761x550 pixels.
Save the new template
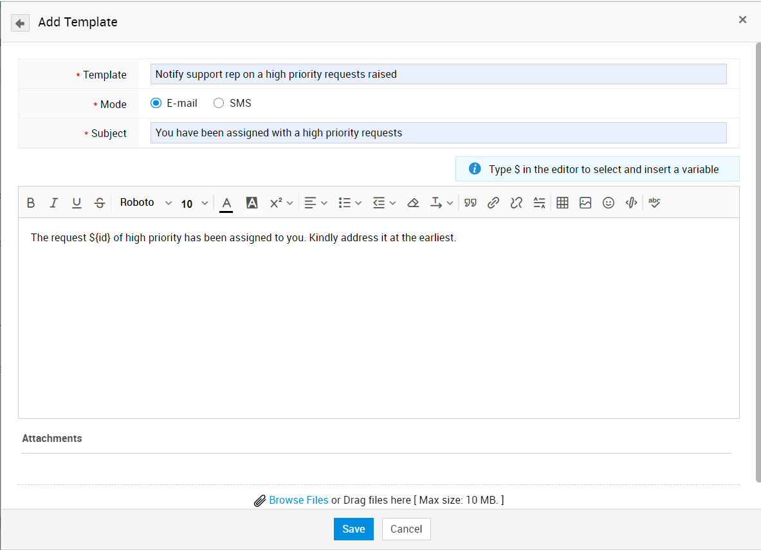click(x=353, y=529)
